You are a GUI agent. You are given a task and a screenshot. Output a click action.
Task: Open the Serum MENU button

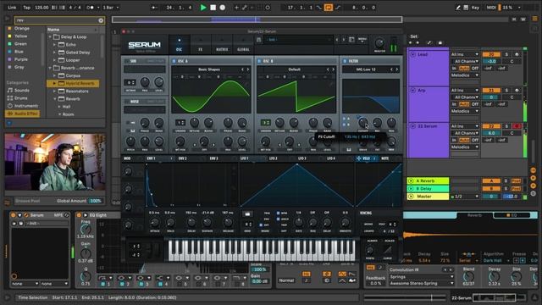(362, 40)
